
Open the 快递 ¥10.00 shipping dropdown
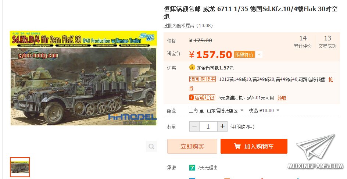tap(264, 110)
